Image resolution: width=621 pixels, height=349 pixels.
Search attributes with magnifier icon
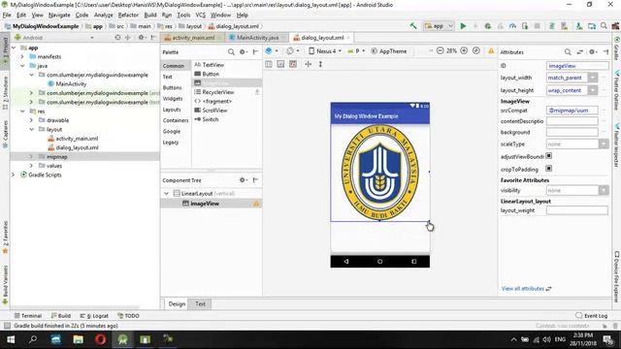(x=568, y=51)
